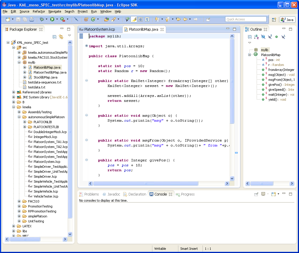Click the Open Type toolbar icon
The height and width of the screenshot is (253, 299).
pyautogui.click(x=106, y=19)
